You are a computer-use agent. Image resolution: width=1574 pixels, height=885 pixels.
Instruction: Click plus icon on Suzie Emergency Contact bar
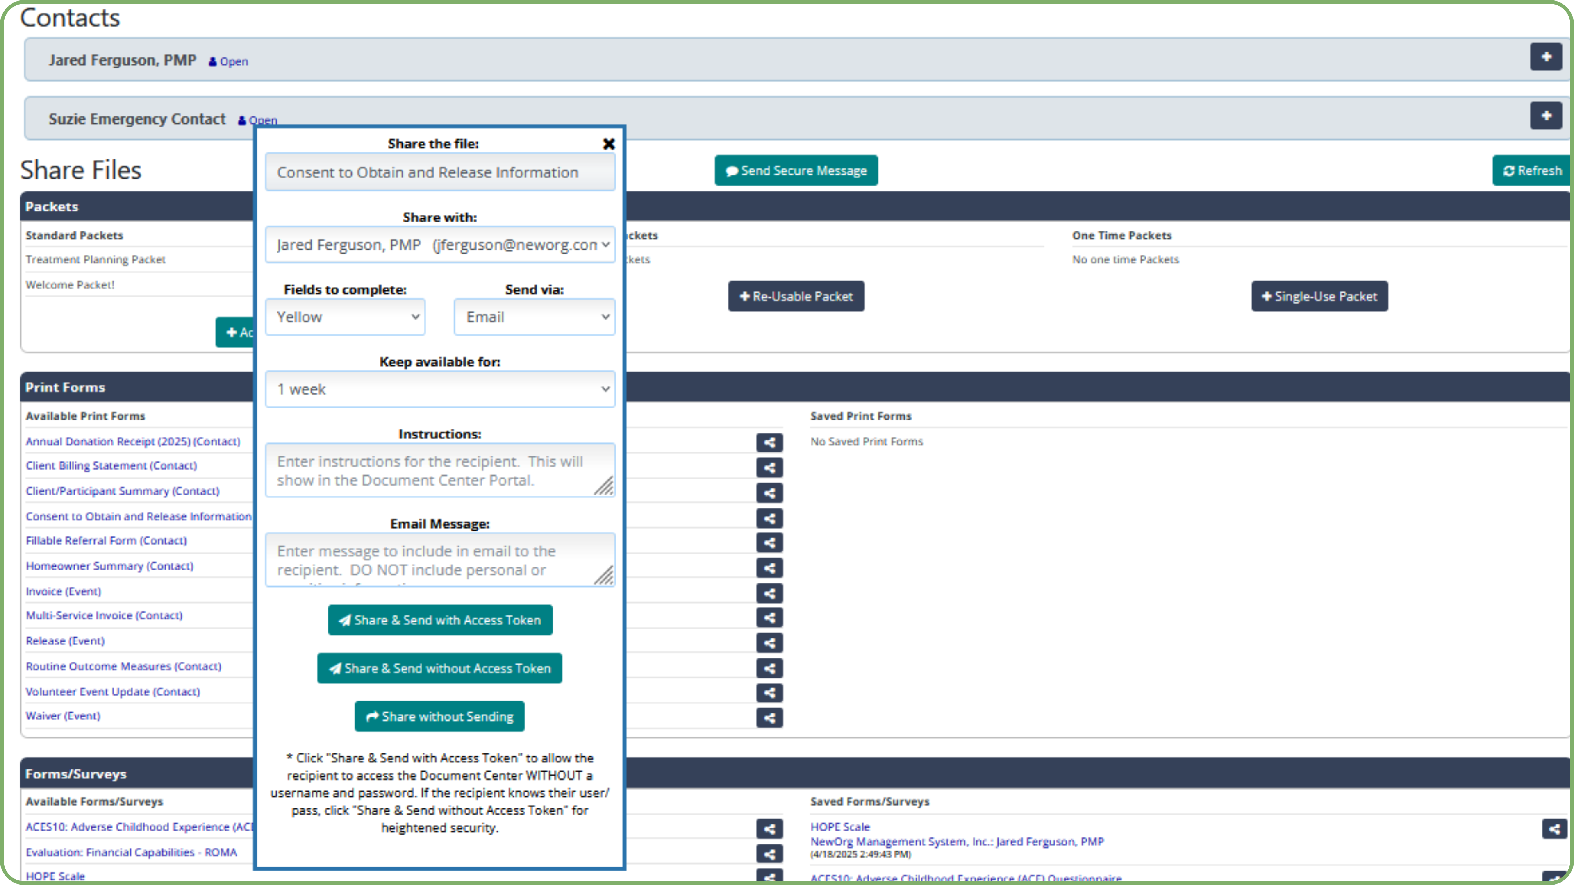(x=1546, y=116)
